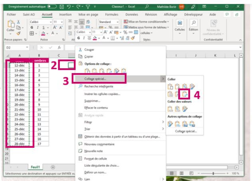The image size is (252, 181).
Task: Click the Undo arrow icon
Action: (x=69, y=7)
